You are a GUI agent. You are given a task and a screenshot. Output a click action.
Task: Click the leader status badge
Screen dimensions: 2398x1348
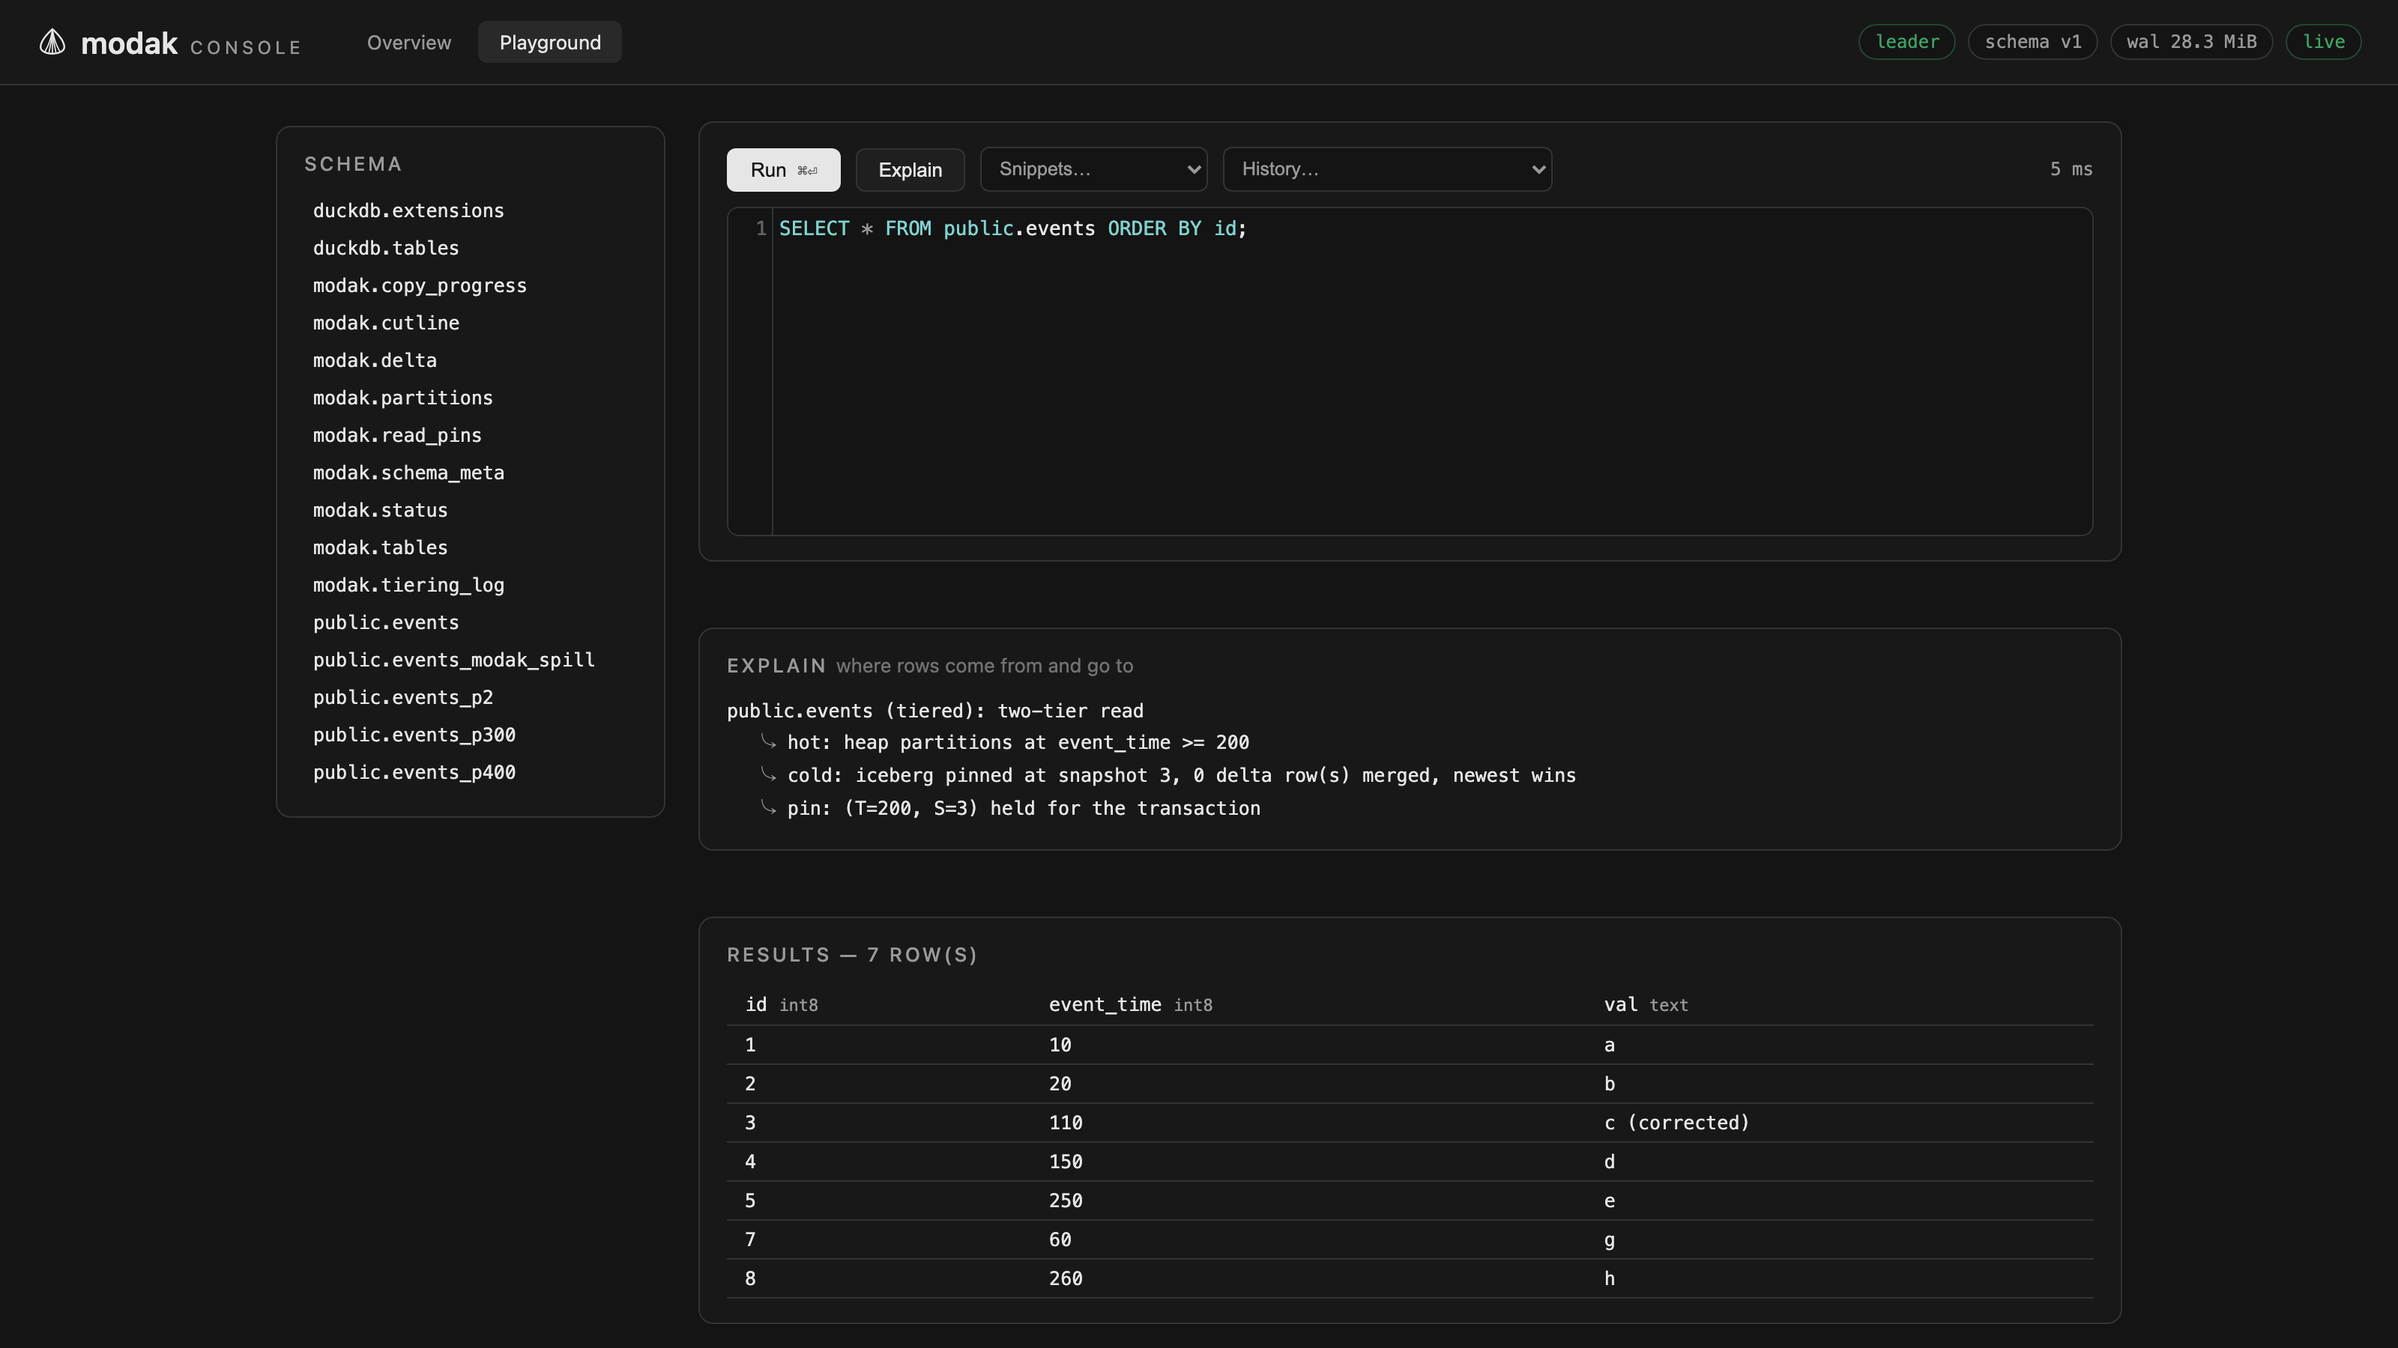[x=1906, y=42]
